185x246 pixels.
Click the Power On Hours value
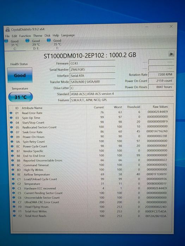(x=161, y=87)
